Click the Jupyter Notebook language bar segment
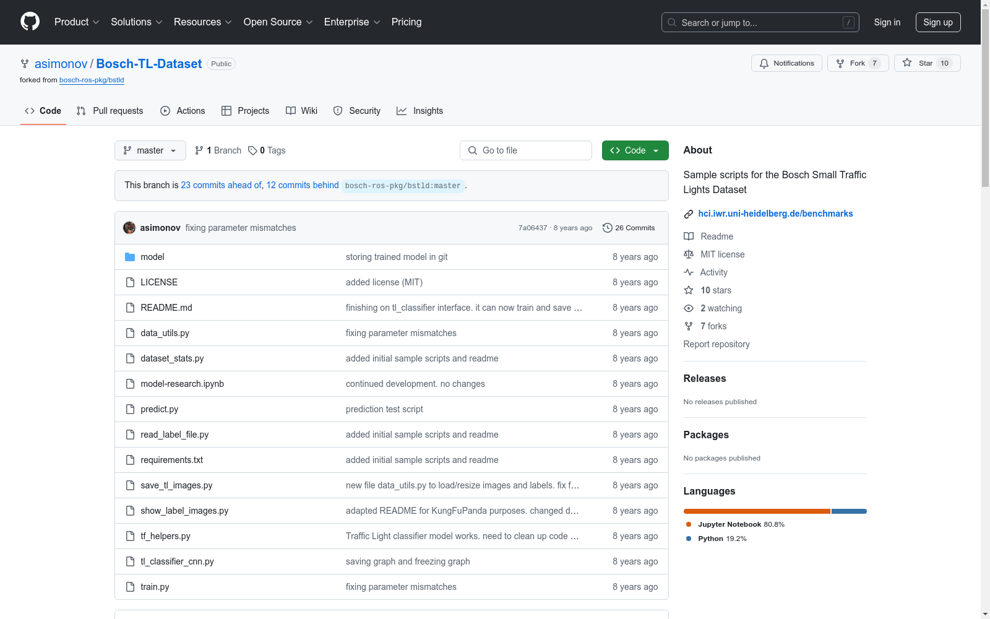990x619 pixels. pyautogui.click(x=757, y=511)
